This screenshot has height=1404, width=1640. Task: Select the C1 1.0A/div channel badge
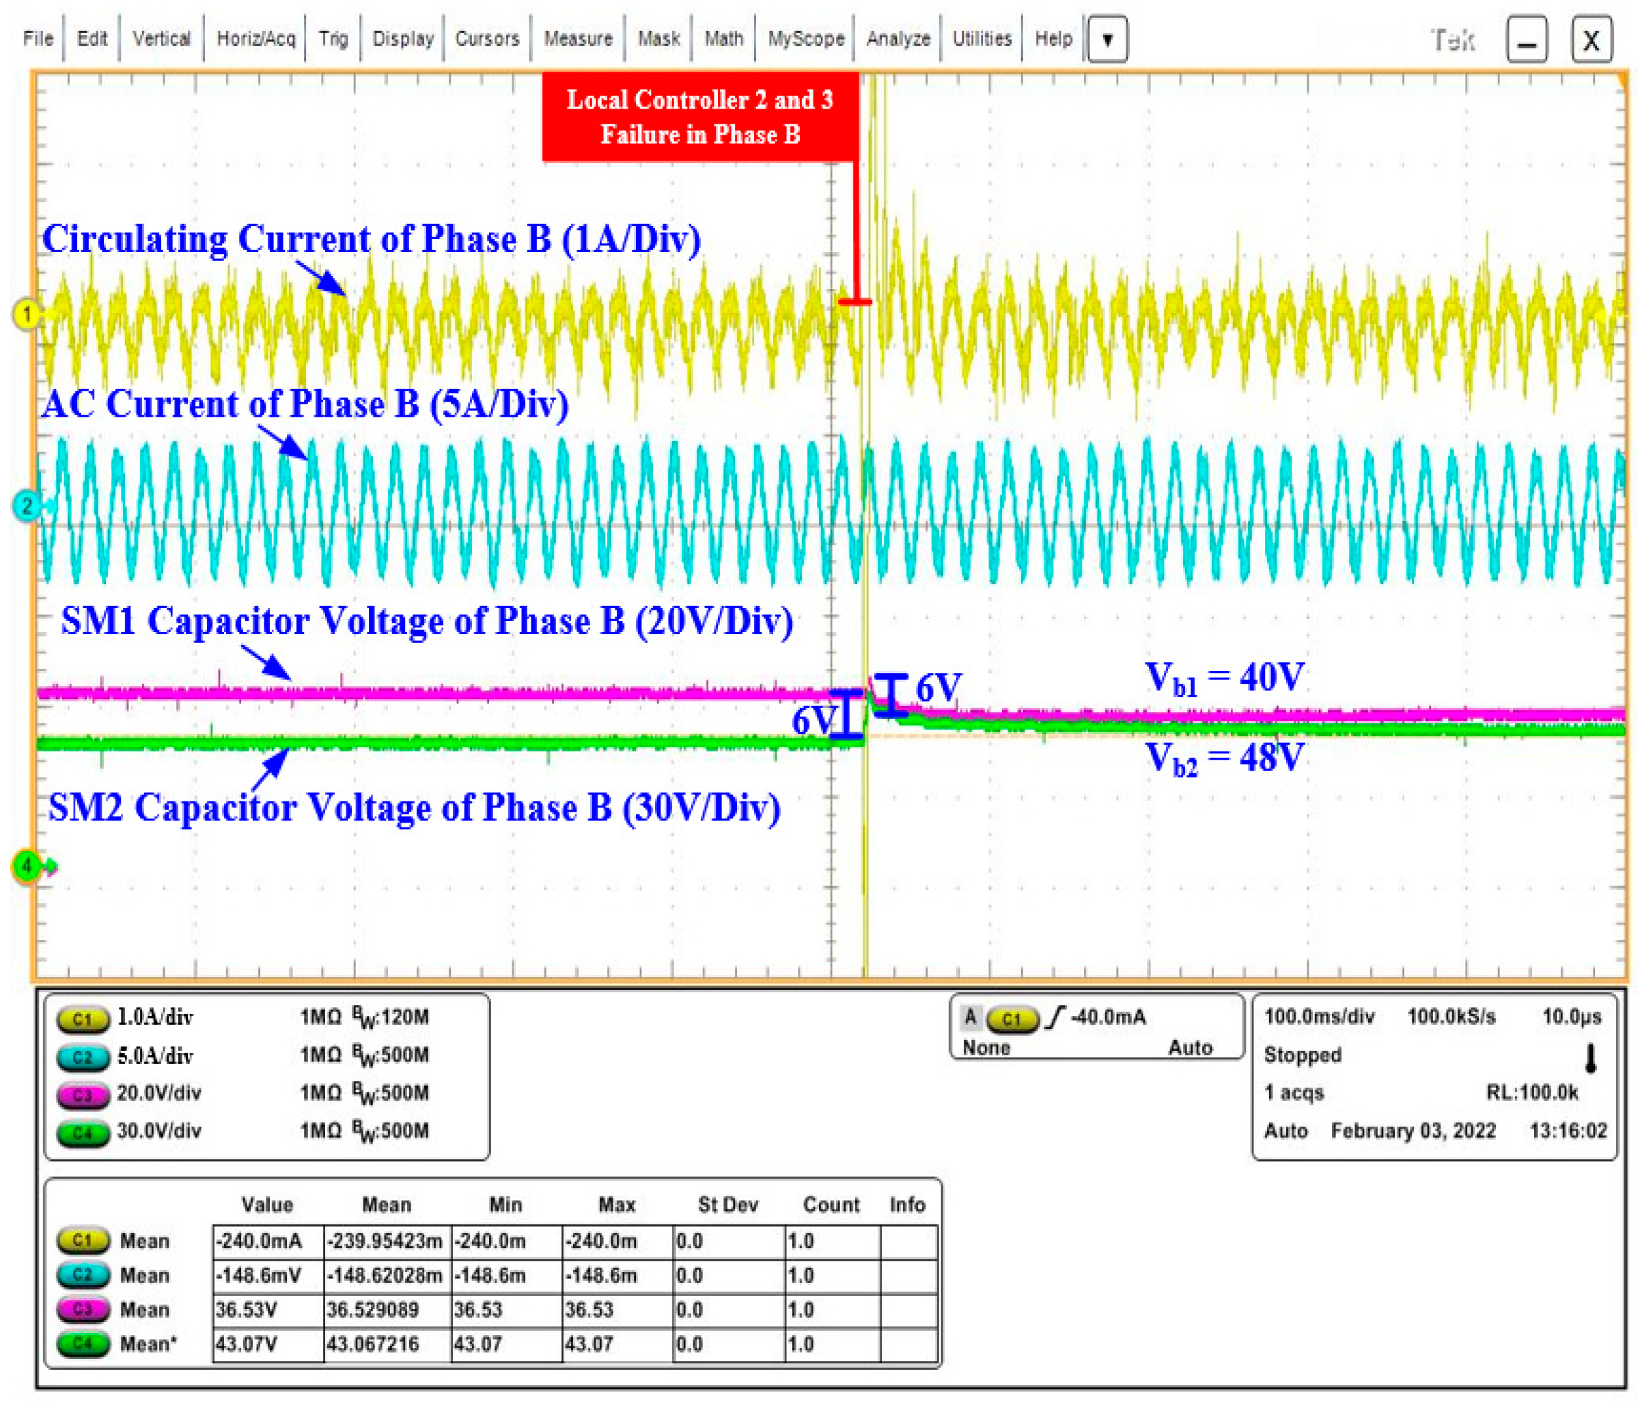pyautogui.click(x=83, y=1019)
